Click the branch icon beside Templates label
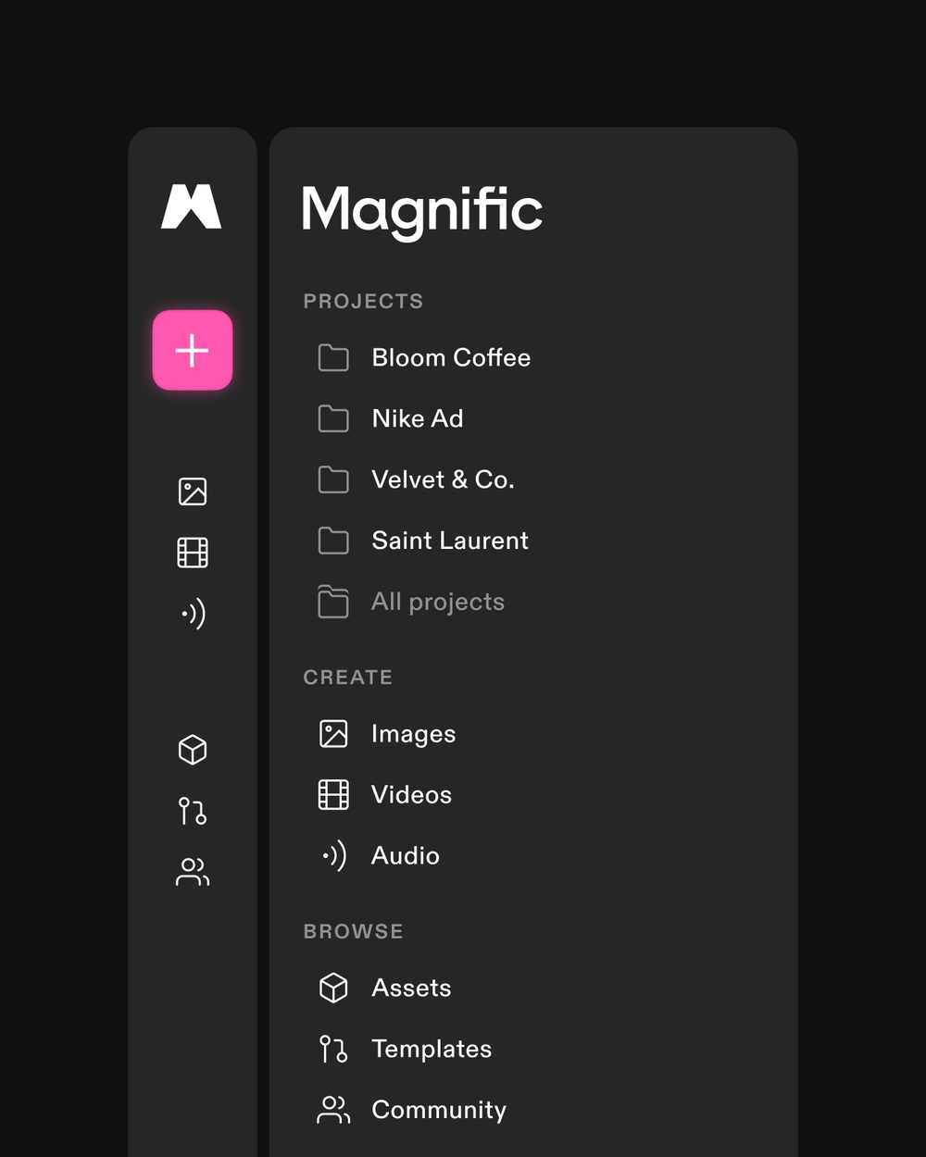The width and height of the screenshot is (926, 1157). 333,1049
